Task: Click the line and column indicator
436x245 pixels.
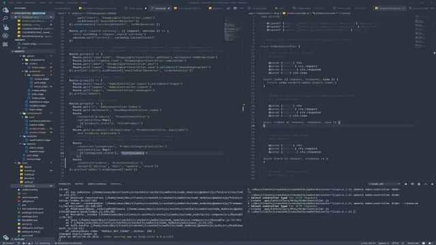Action: coord(368,243)
